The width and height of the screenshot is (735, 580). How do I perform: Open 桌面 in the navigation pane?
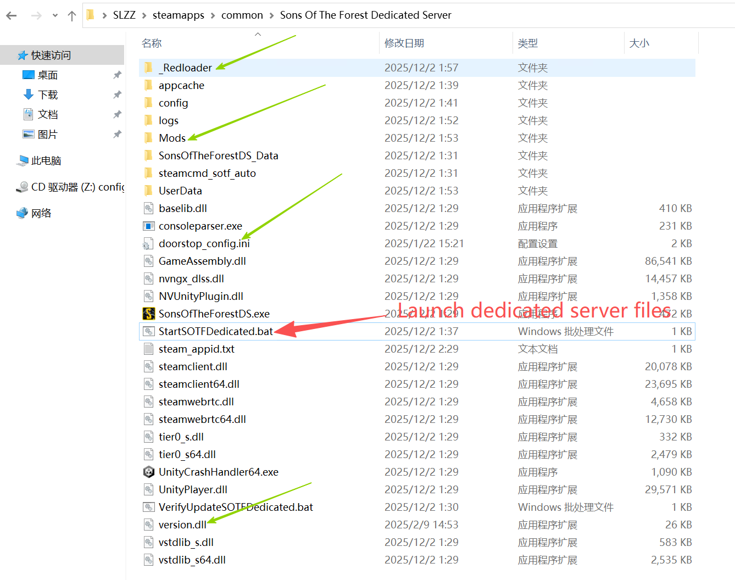point(48,75)
